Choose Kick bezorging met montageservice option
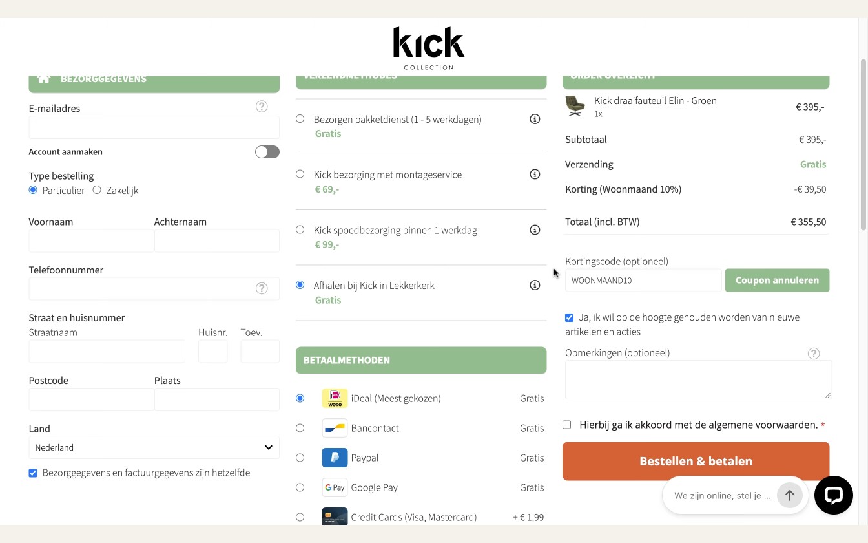Viewport: 868px width, 543px height. tap(300, 174)
